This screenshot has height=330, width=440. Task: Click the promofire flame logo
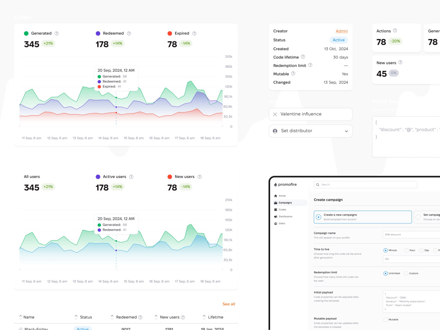(275, 185)
